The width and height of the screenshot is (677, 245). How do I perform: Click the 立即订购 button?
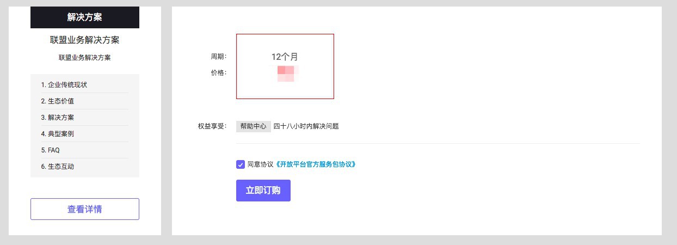(x=263, y=191)
